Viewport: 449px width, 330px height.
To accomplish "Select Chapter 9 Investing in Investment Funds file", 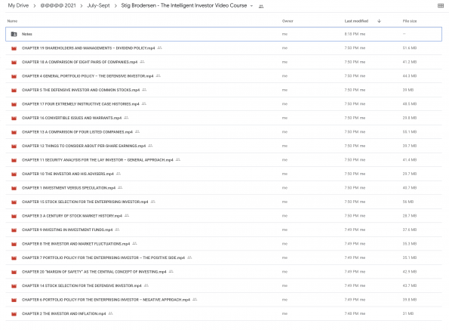I will (67, 230).
